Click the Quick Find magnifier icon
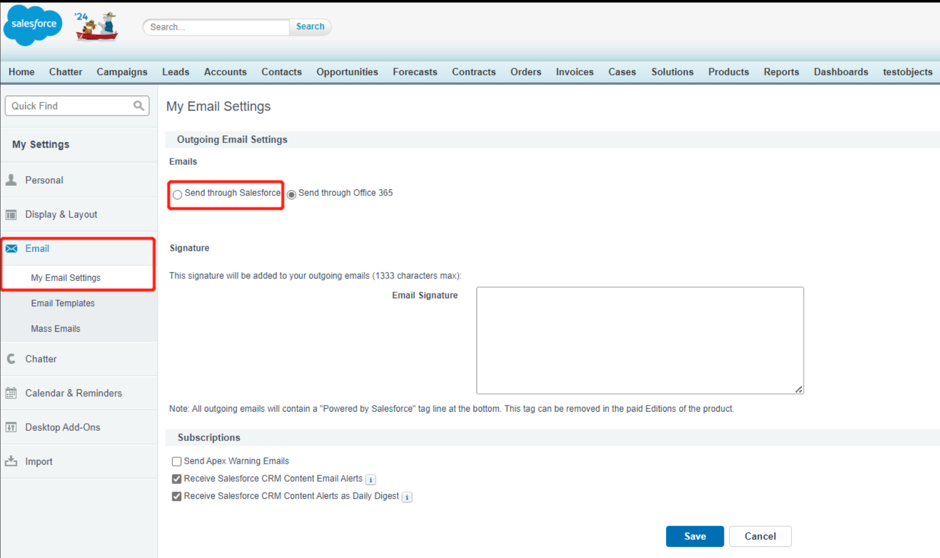The width and height of the screenshot is (940, 558). 138,105
